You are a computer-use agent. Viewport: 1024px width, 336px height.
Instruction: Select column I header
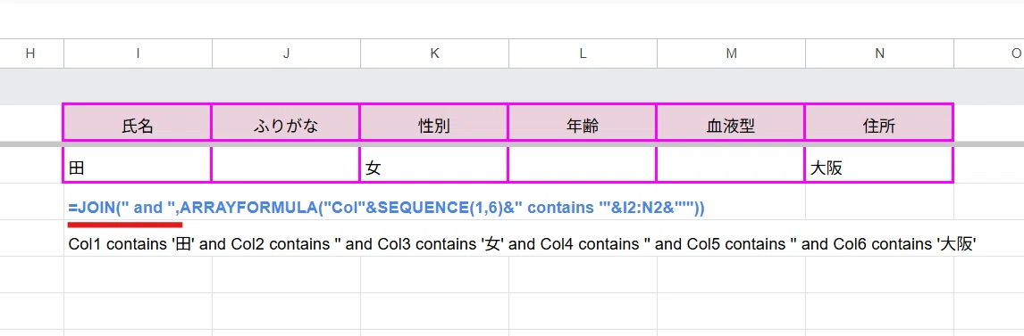(x=138, y=54)
